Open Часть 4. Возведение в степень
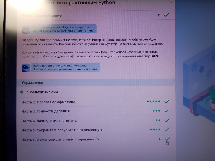This screenshot has height=161, width=215. click(49, 121)
